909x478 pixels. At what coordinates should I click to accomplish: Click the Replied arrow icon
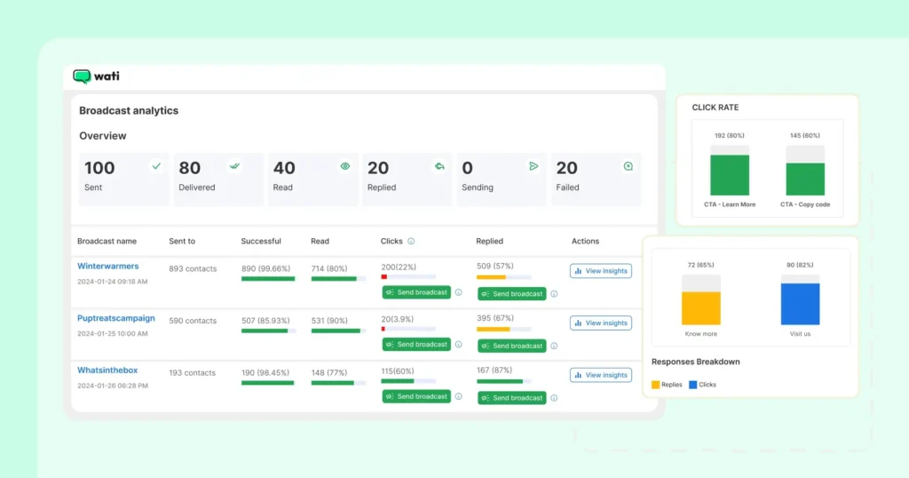(439, 165)
